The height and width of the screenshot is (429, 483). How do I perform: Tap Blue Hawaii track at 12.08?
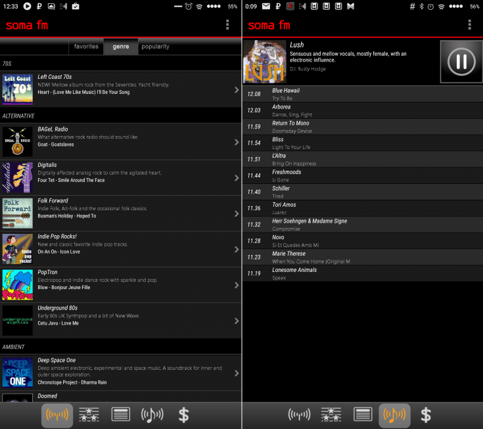363,94
